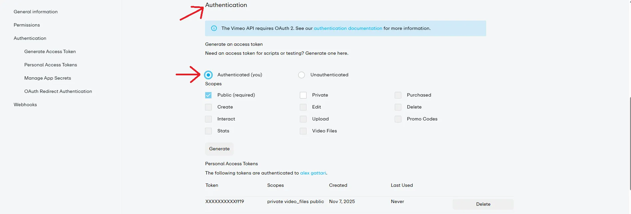
Task: Check the Purchased scope box
Action: point(398,95)
